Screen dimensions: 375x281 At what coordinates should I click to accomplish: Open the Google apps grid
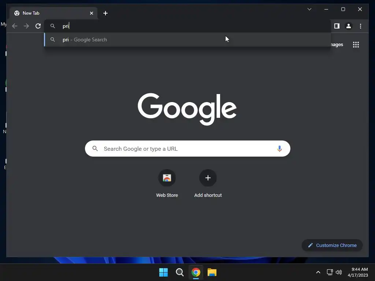coord(356,45)
